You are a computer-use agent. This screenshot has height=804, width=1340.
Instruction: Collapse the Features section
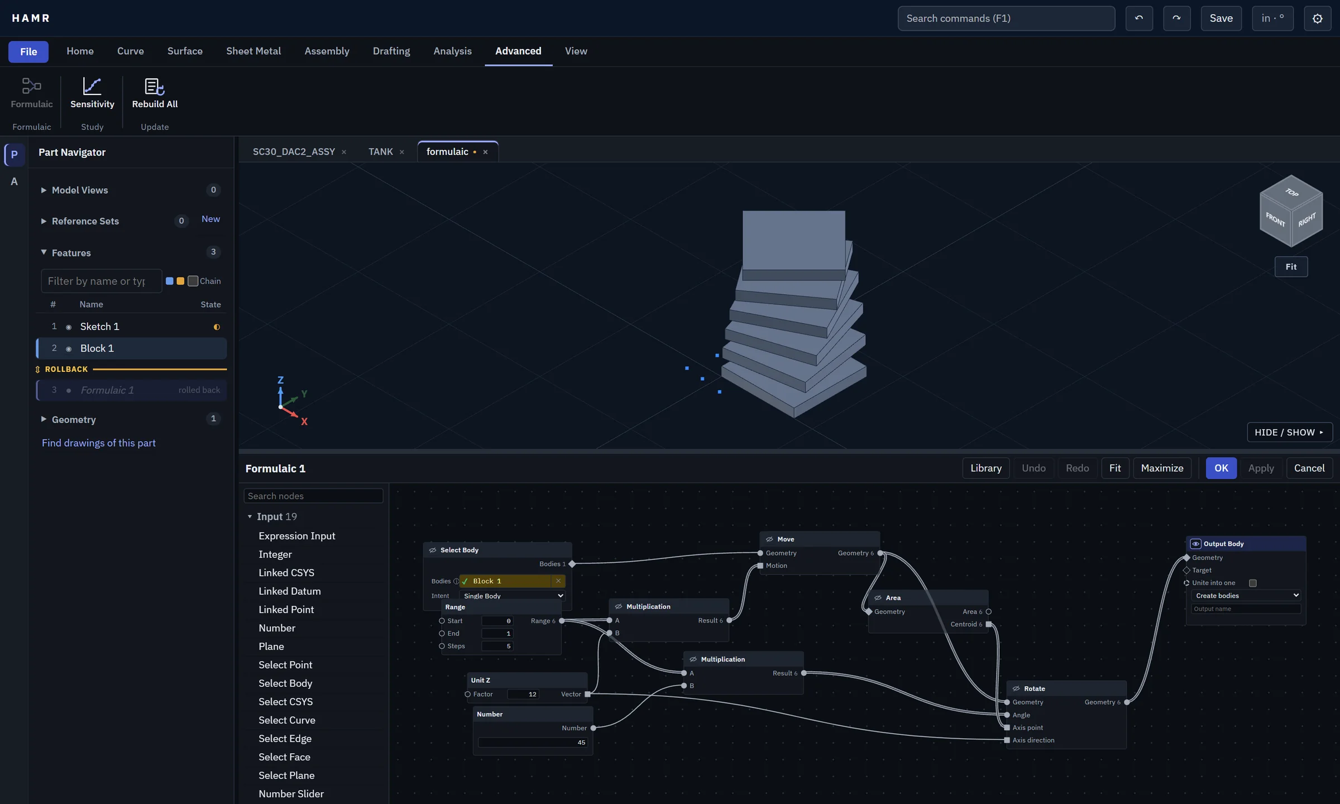pos(44,252)
